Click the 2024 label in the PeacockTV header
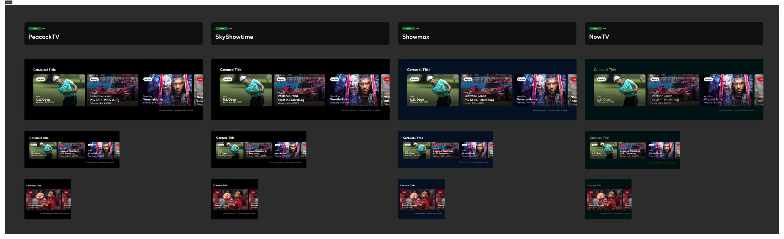 (44, 29)
